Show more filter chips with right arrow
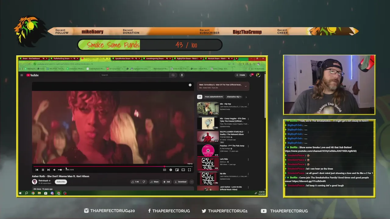390x219 pixels. click(x=246, y=97)
